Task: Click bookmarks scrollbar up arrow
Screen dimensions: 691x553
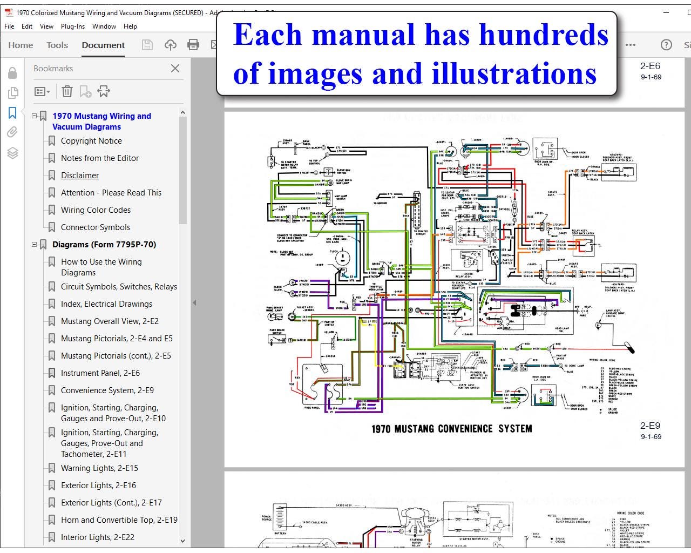Action: pos(182,112)
